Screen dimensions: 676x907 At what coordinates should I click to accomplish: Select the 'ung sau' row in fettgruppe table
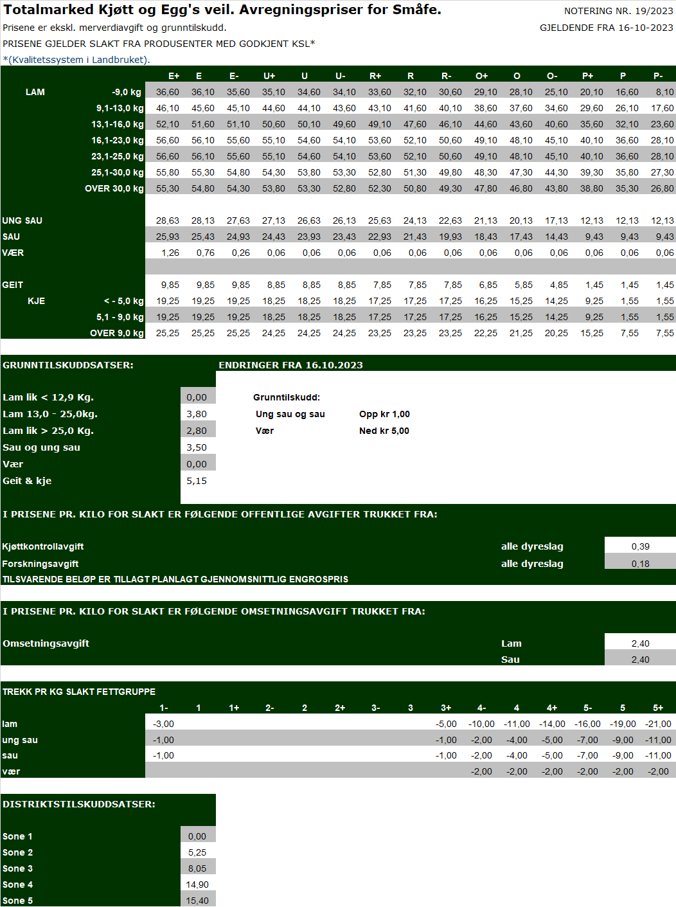pos(338,740)
